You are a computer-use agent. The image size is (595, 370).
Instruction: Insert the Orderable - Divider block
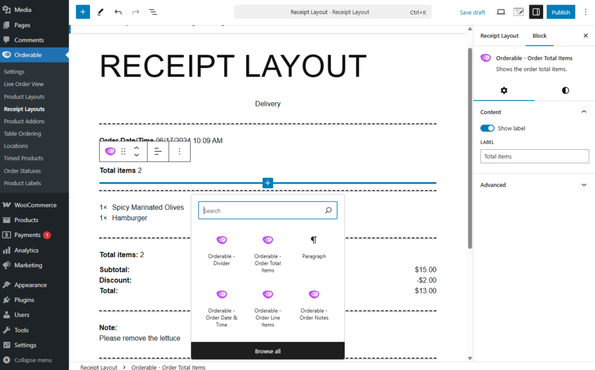coord(221,250)
